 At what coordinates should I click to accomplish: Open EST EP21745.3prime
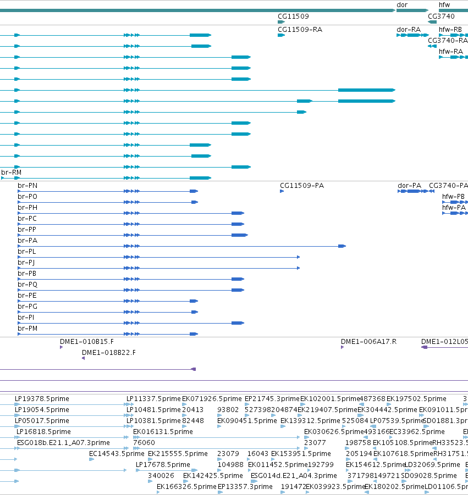point(272,399)
